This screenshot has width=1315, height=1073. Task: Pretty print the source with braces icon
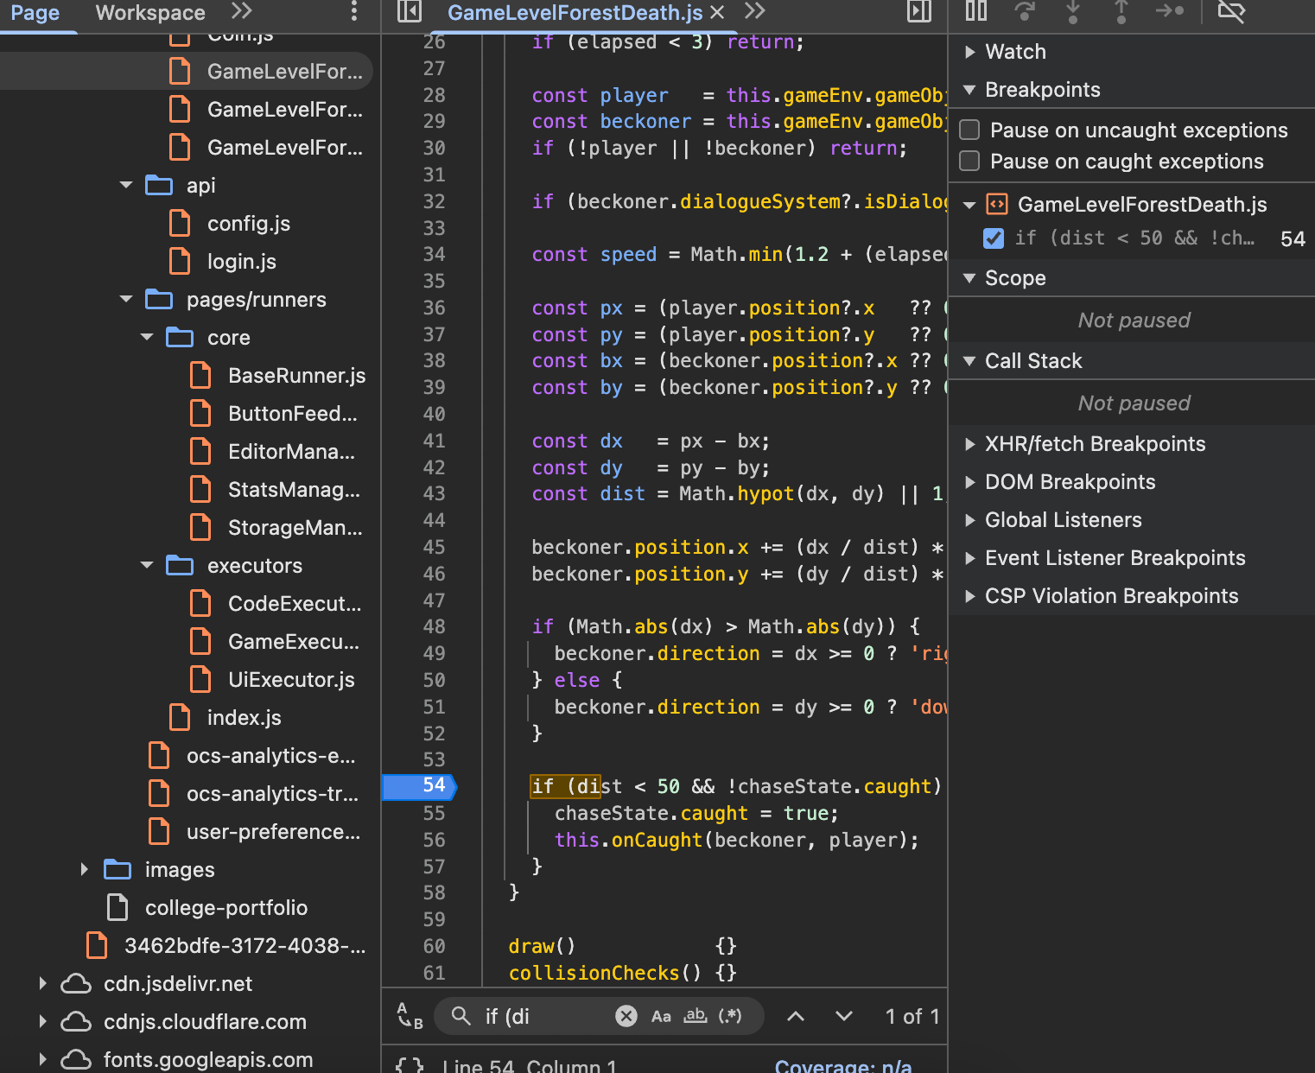[410, 1065]
